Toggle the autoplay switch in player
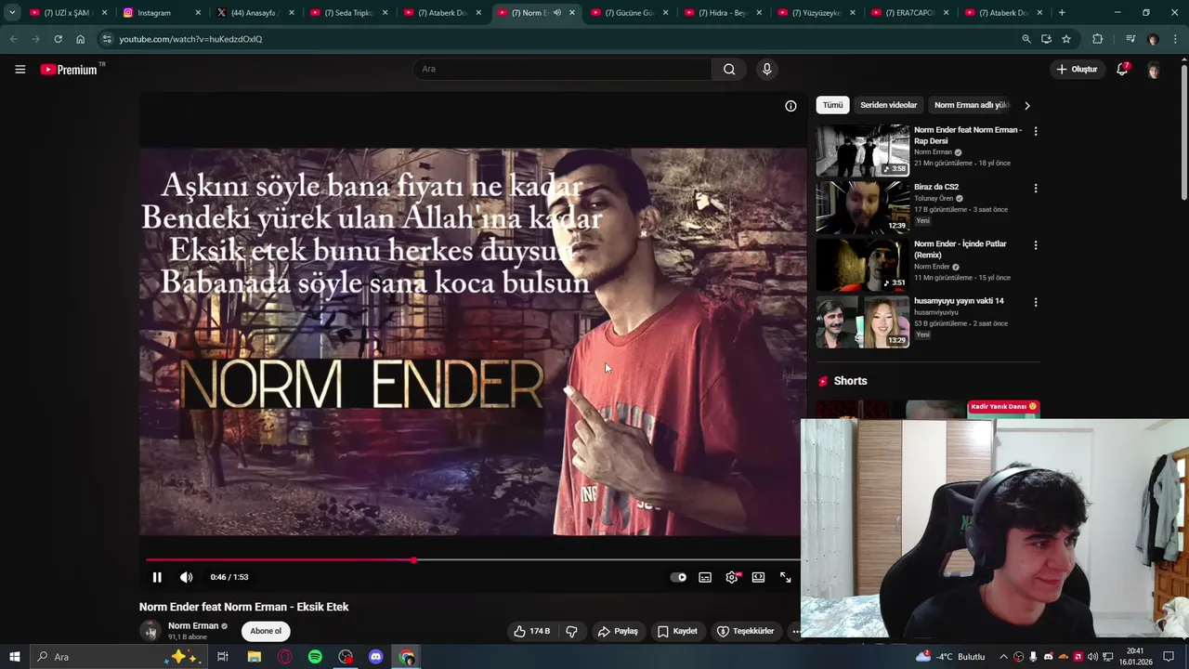Viewport: 1189px width, 669px height. (x=678, y=577)
